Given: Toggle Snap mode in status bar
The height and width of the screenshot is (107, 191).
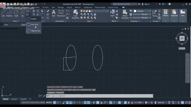Looking at the screenshot, I should 58,103.
